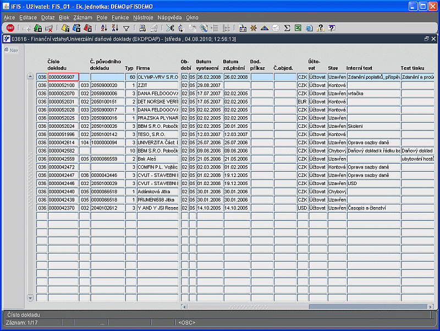
Task: Click the record scroll down arrow button
Action: pos(30,298)
